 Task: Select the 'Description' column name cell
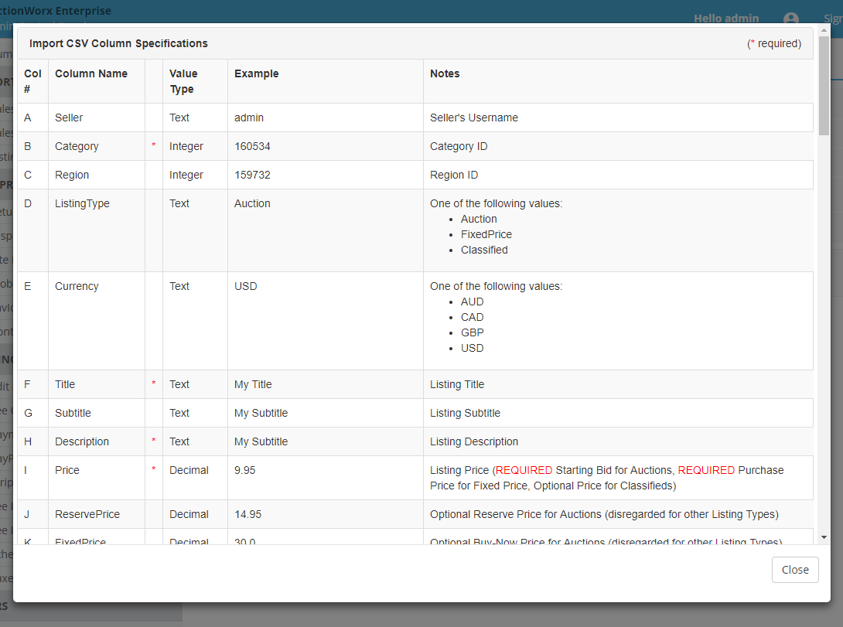click(96, 441)
